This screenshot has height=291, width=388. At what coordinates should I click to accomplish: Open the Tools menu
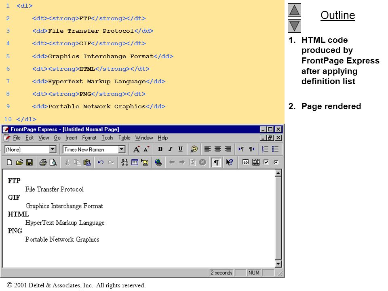(x=108, y=138)
